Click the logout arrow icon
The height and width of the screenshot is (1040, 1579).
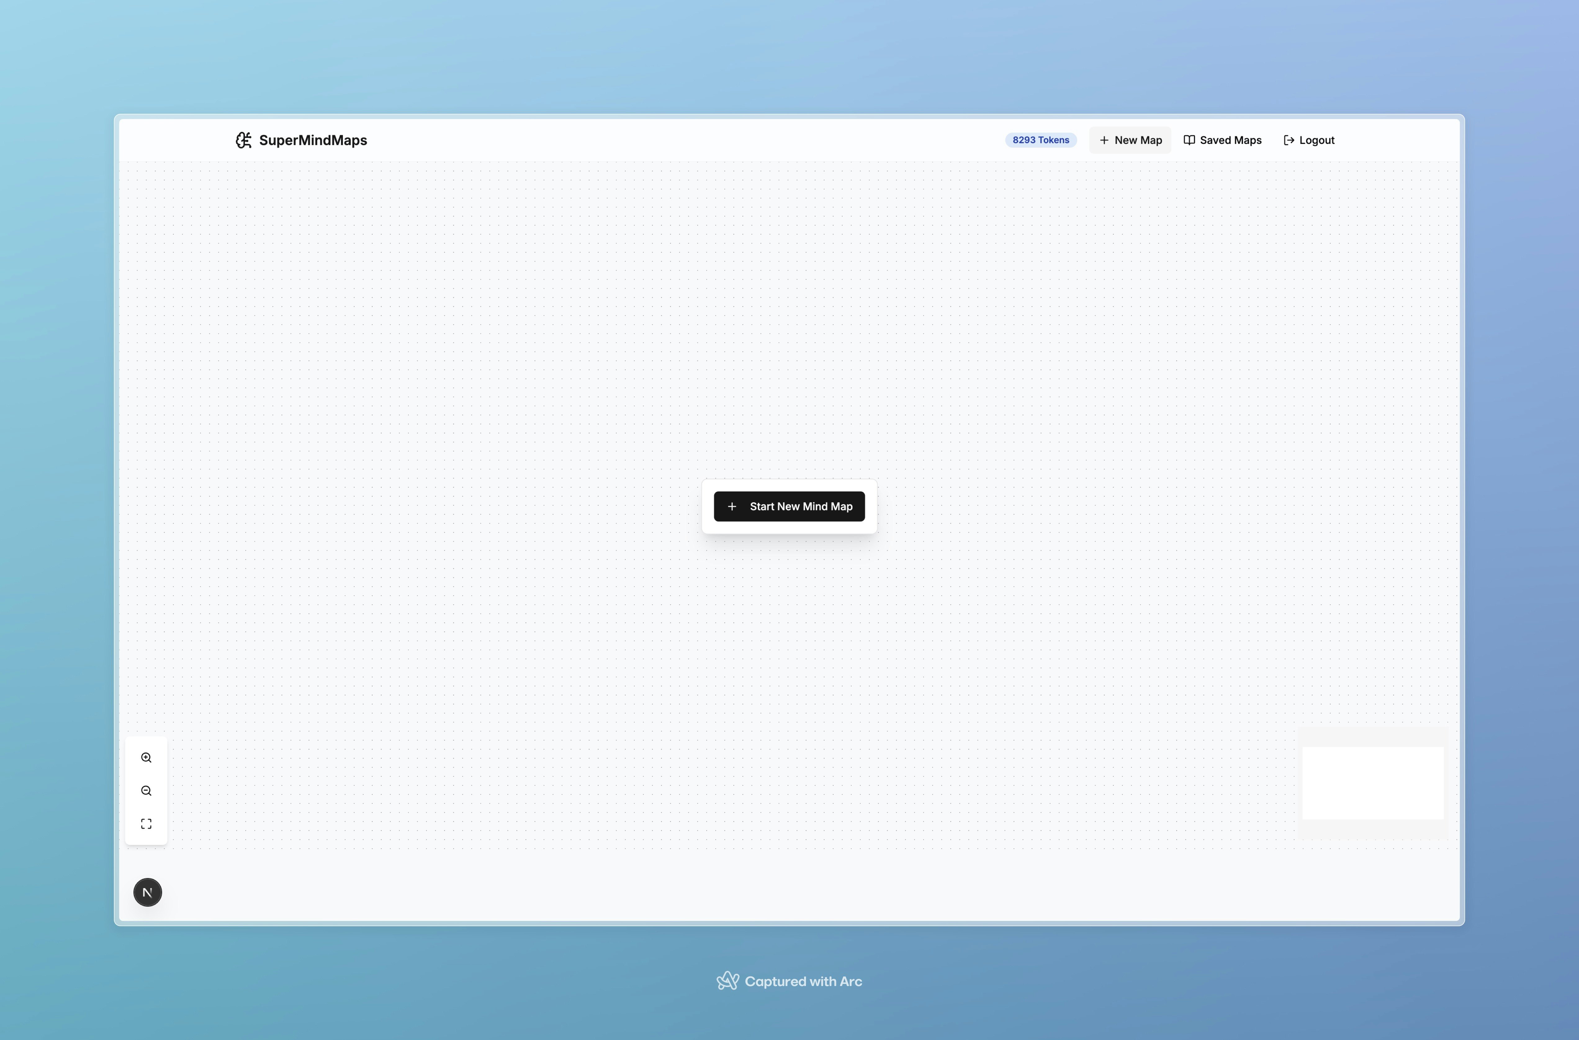tap(1288, 140)
